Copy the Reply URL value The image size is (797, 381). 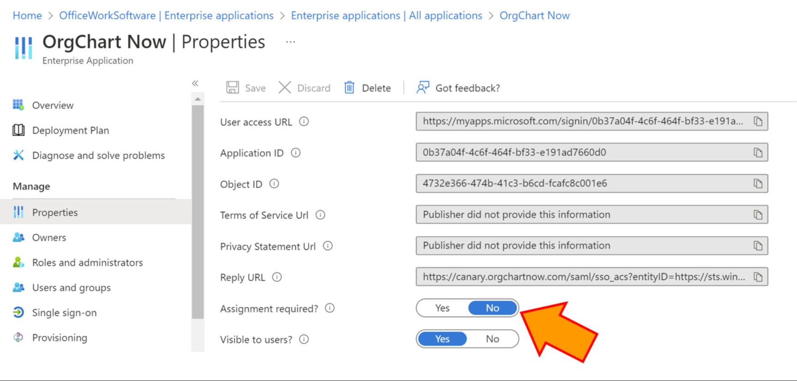pos(758,277)
